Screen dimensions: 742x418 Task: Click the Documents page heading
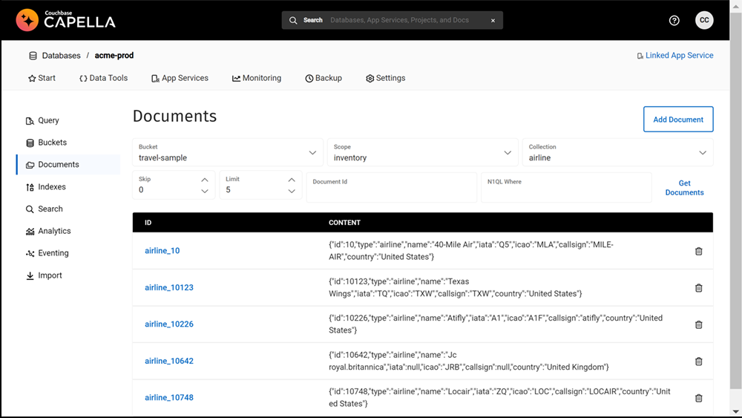pos(174,117)
